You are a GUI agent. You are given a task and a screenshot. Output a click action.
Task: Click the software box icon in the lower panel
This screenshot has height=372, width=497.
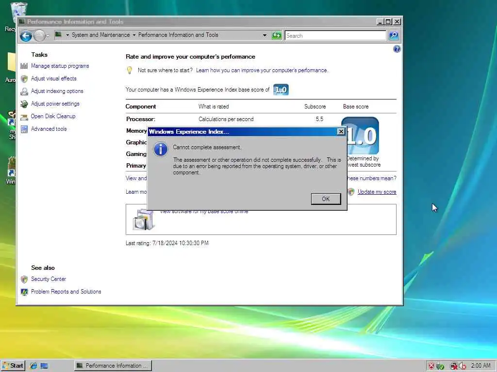click(144, 219)
